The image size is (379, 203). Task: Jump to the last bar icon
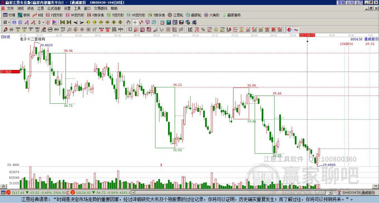(x=69, y=22)
